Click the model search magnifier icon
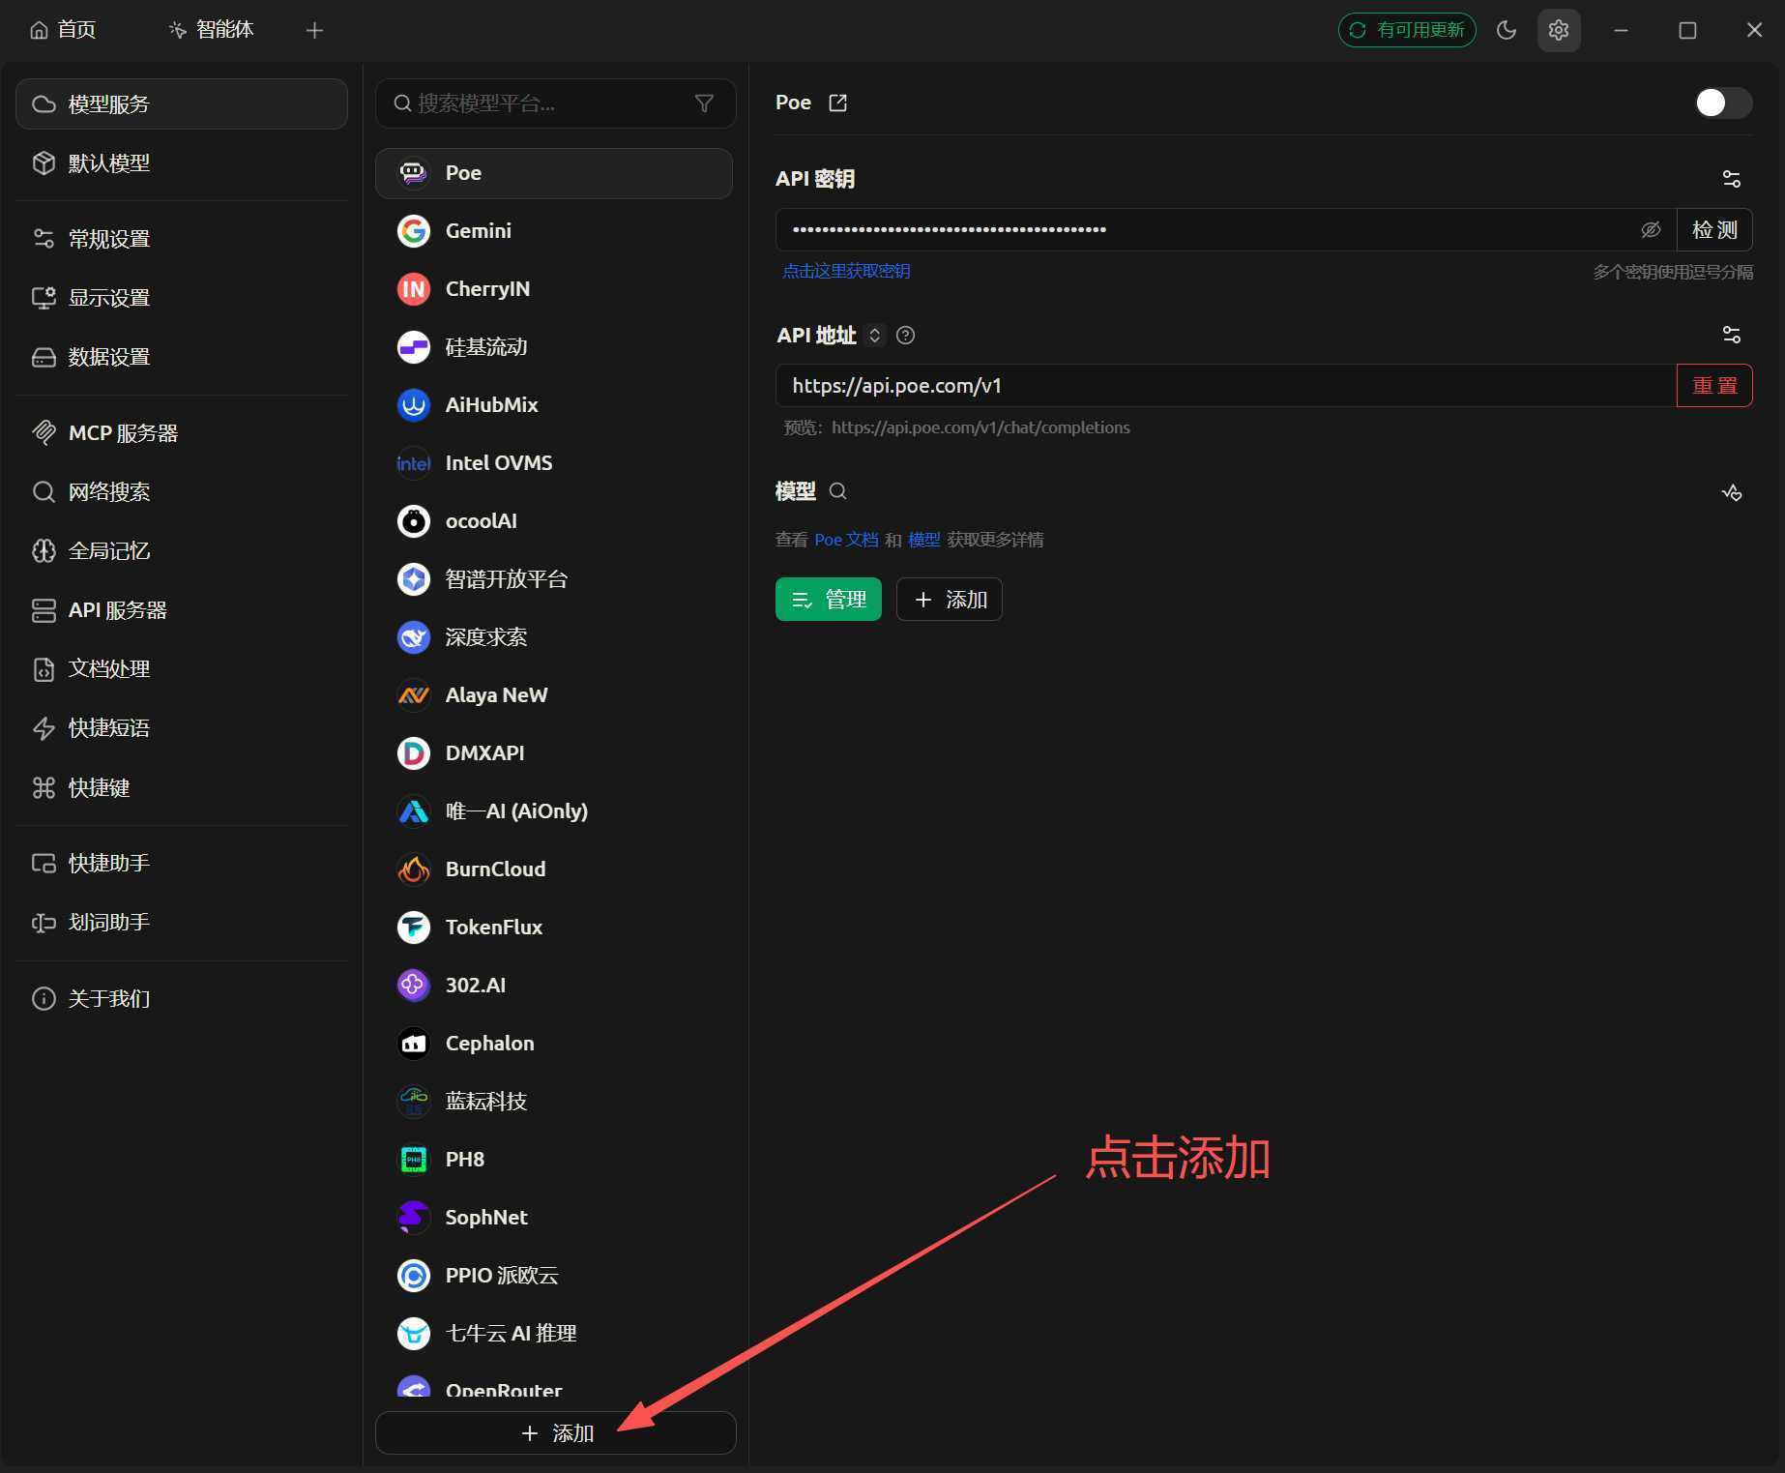This screenshot has width=1785, height=1473. click(x=837, y=491)
